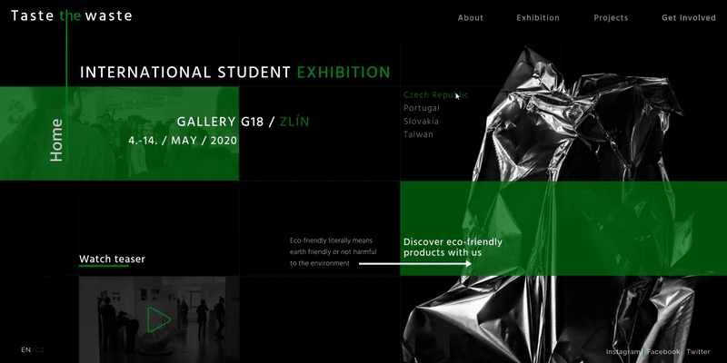
Task: Select Czech Republic from the country list
Action: click(x=436, y=95)
